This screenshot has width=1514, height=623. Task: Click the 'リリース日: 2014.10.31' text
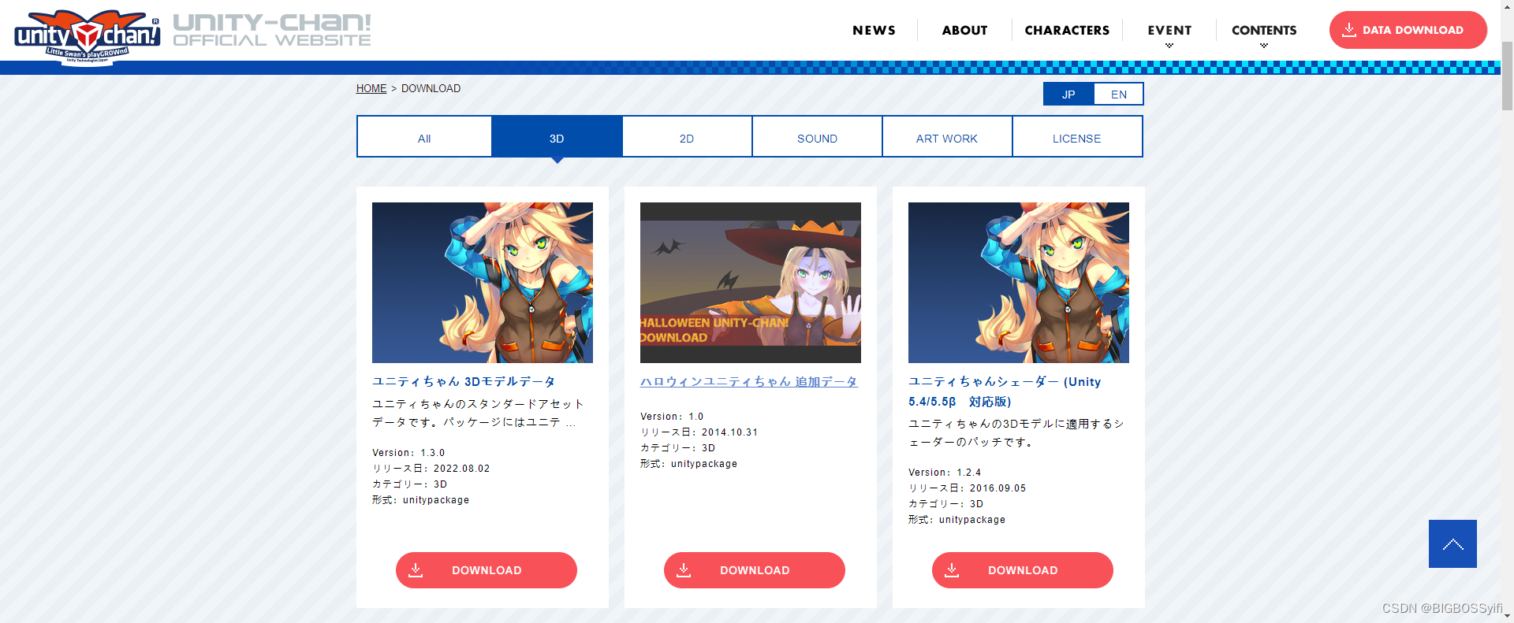[x=699, y=432]
